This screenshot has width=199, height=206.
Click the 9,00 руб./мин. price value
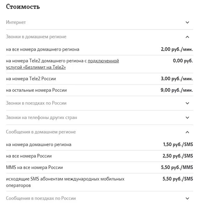(177, 90)
